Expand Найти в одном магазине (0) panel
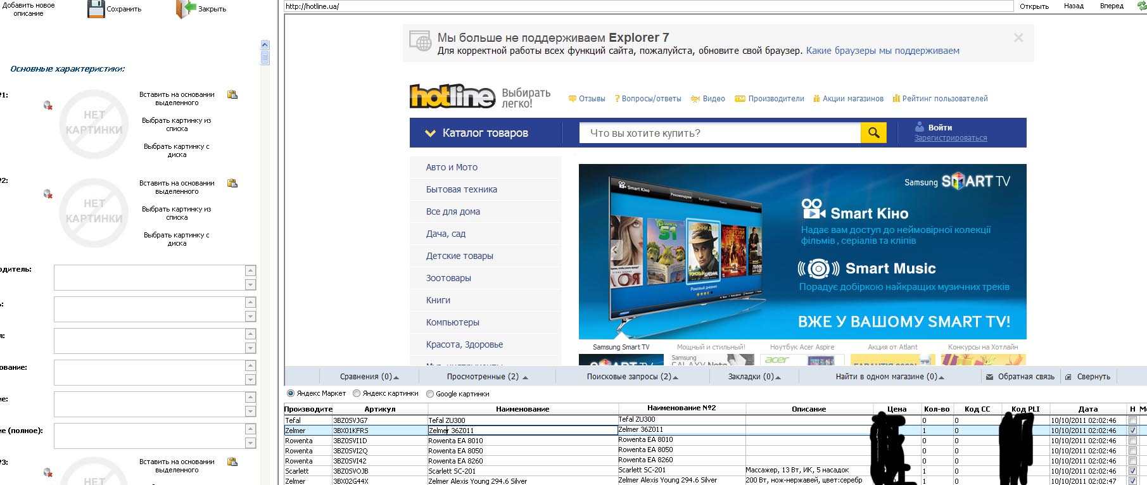This screenshot has width=1147, height=485. (890, 377)
